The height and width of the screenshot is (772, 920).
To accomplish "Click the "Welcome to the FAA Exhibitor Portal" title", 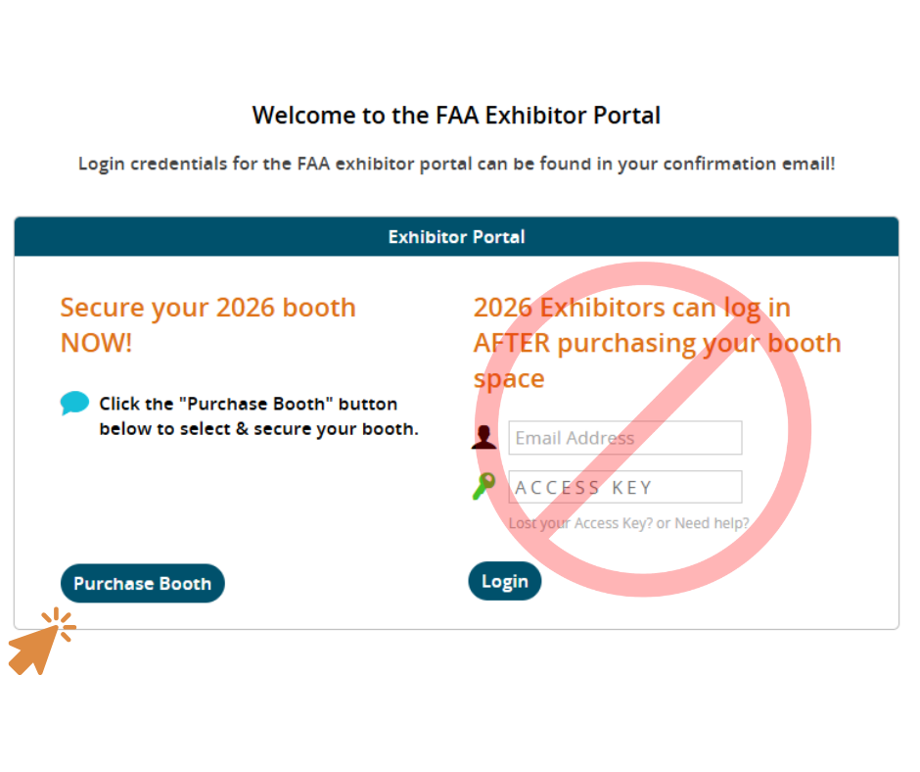I will [x=456, y=116].
